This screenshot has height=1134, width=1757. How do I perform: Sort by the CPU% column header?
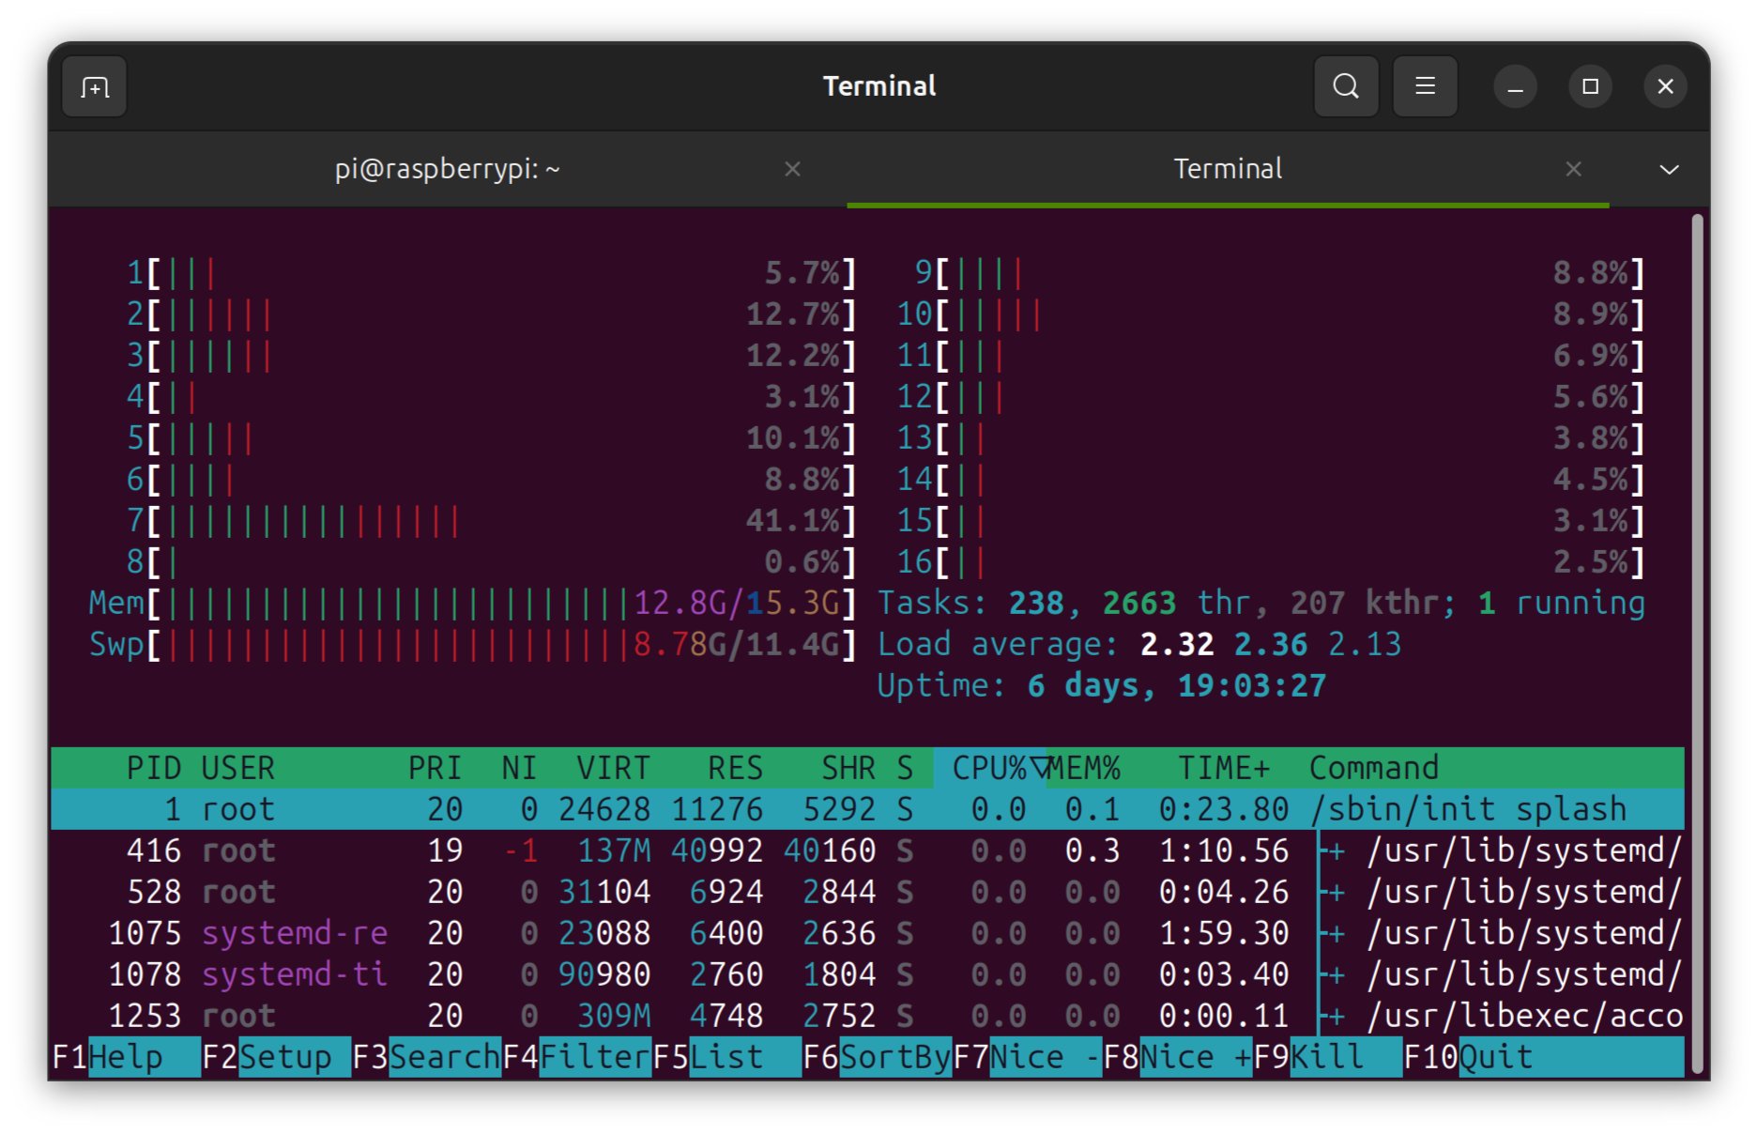990,768
